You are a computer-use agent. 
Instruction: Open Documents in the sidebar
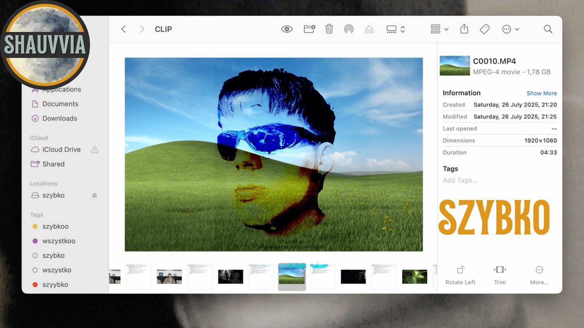pos(60,104)
